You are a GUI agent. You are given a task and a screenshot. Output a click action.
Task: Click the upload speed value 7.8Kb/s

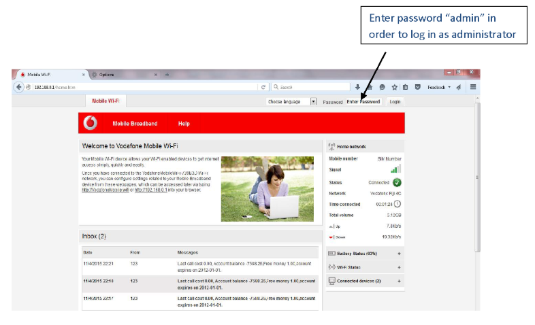[x=393, y=226]
